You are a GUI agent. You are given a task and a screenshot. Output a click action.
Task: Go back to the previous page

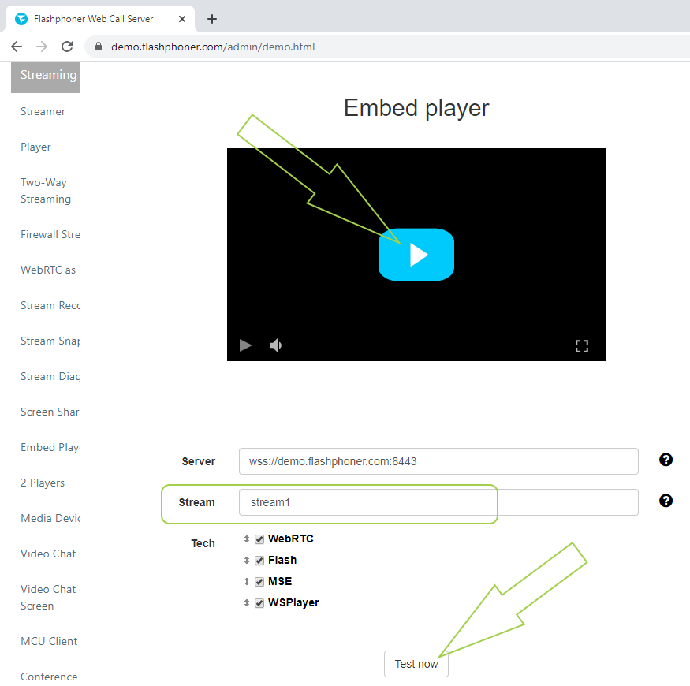click(x=17, y=47)
